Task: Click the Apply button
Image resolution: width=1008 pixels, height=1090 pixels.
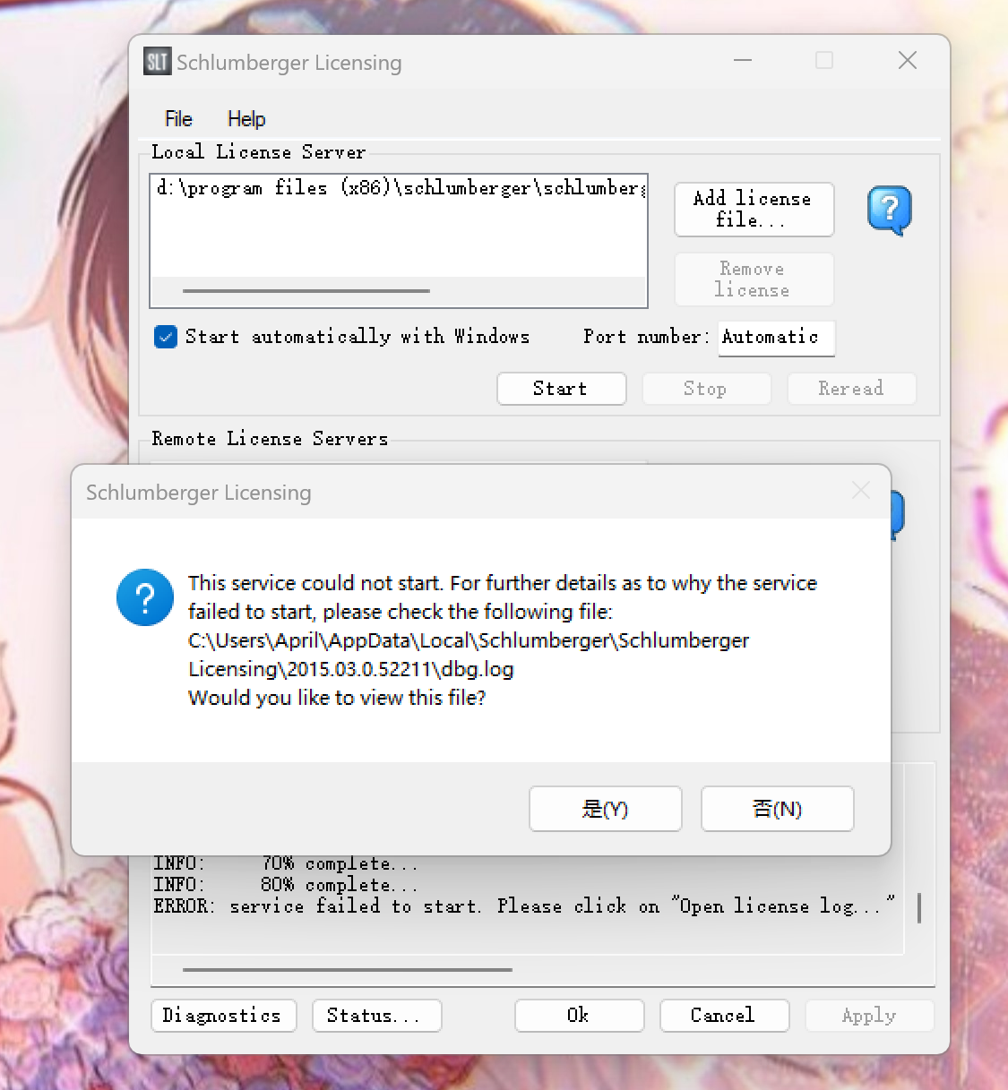Action: click(869, 1016)
